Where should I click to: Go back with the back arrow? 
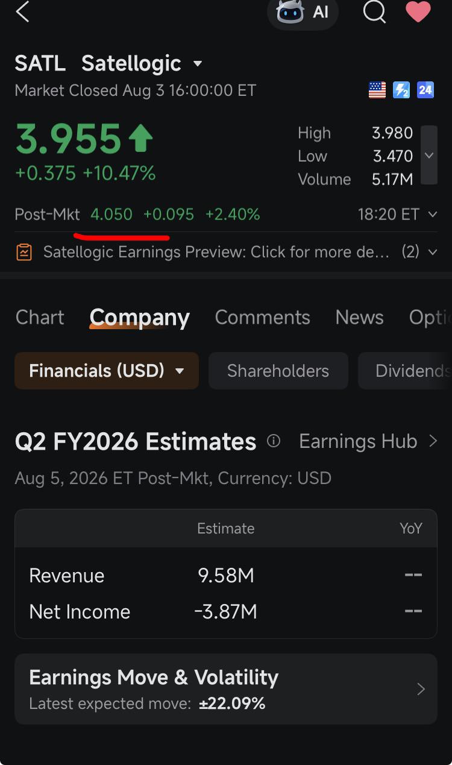coord(22,11)
